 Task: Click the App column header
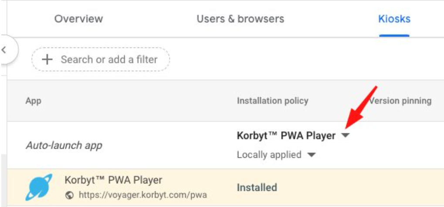[34, 101]
